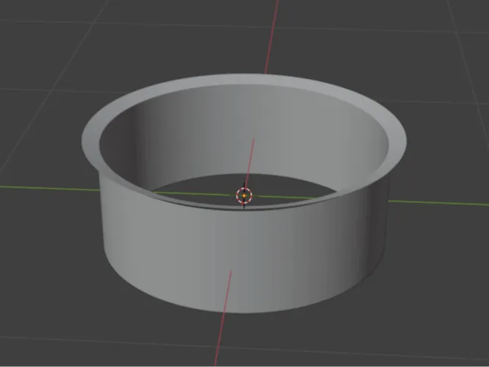Click green axis line left of cylinder
Viewport: 489px width, 367px height.
[50, 188]
